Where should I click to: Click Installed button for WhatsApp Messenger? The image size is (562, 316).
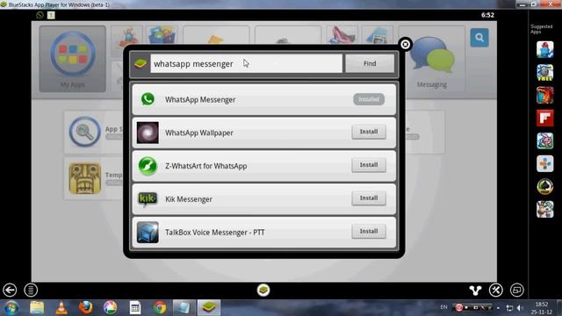[x=369, y=99]
